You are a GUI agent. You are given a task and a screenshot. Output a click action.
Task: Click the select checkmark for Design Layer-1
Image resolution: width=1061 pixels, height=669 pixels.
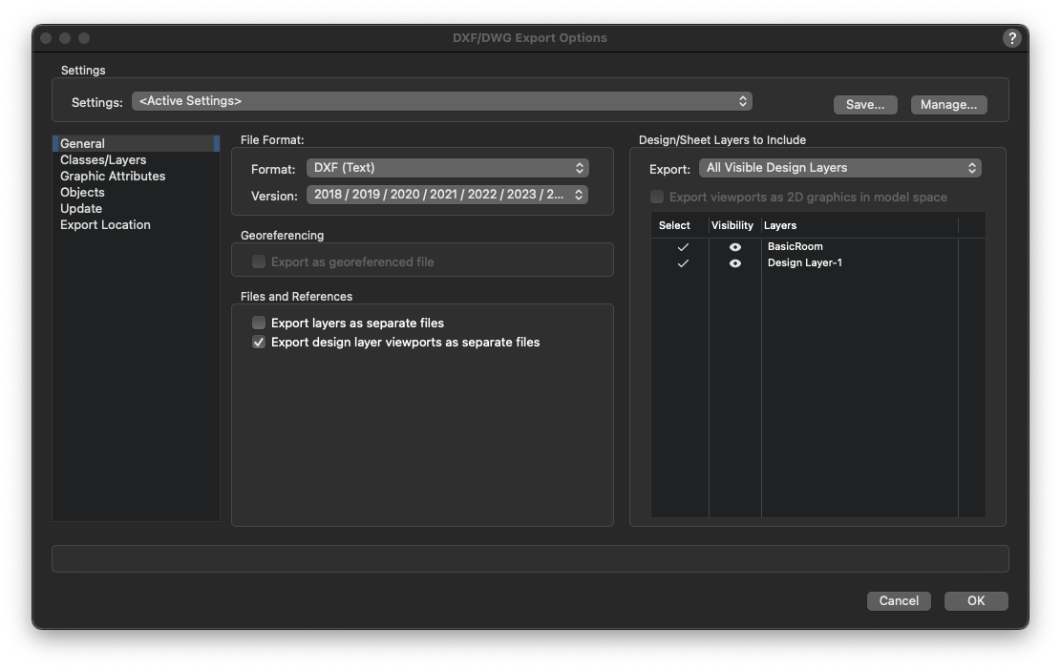coord(682,263)
